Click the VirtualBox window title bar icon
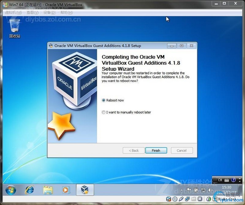245x205 pixels. click(5, 5)
